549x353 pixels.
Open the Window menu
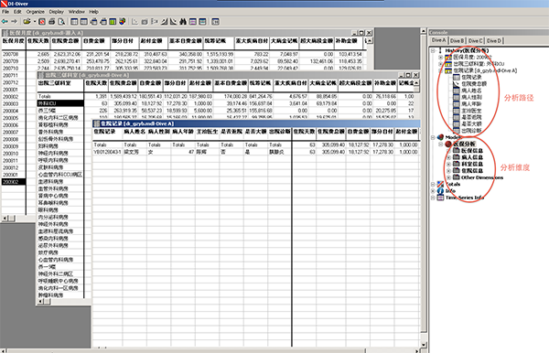point(77,12)
